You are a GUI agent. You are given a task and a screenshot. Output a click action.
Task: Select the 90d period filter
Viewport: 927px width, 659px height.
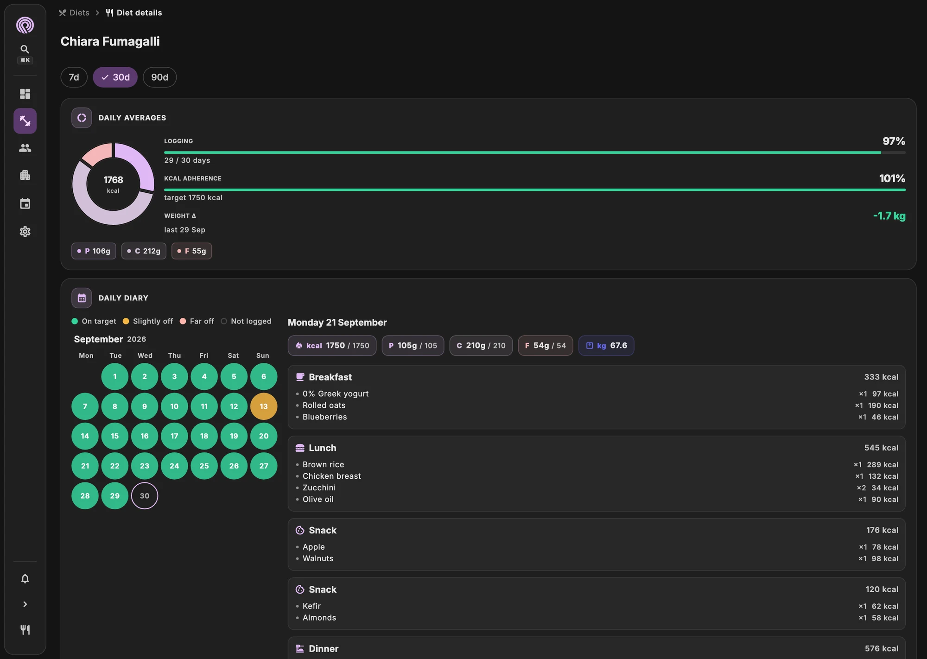pyautogui.click(x=160, y=77)
